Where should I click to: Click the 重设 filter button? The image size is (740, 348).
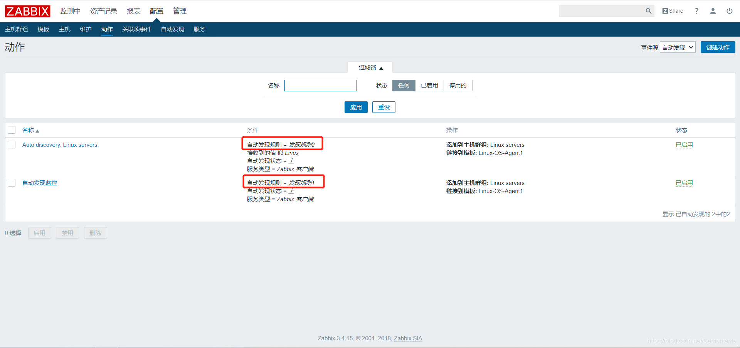(384, 107)
